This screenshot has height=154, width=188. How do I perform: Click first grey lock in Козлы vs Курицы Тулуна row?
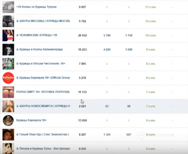(107, 7)
